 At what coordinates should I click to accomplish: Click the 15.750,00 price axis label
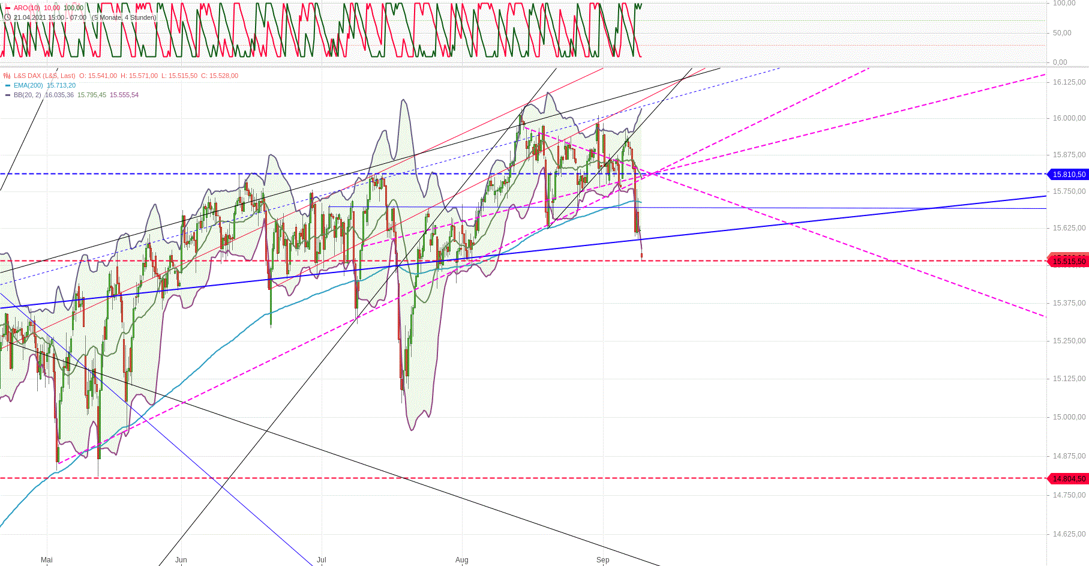click(x=1069, y=191)
